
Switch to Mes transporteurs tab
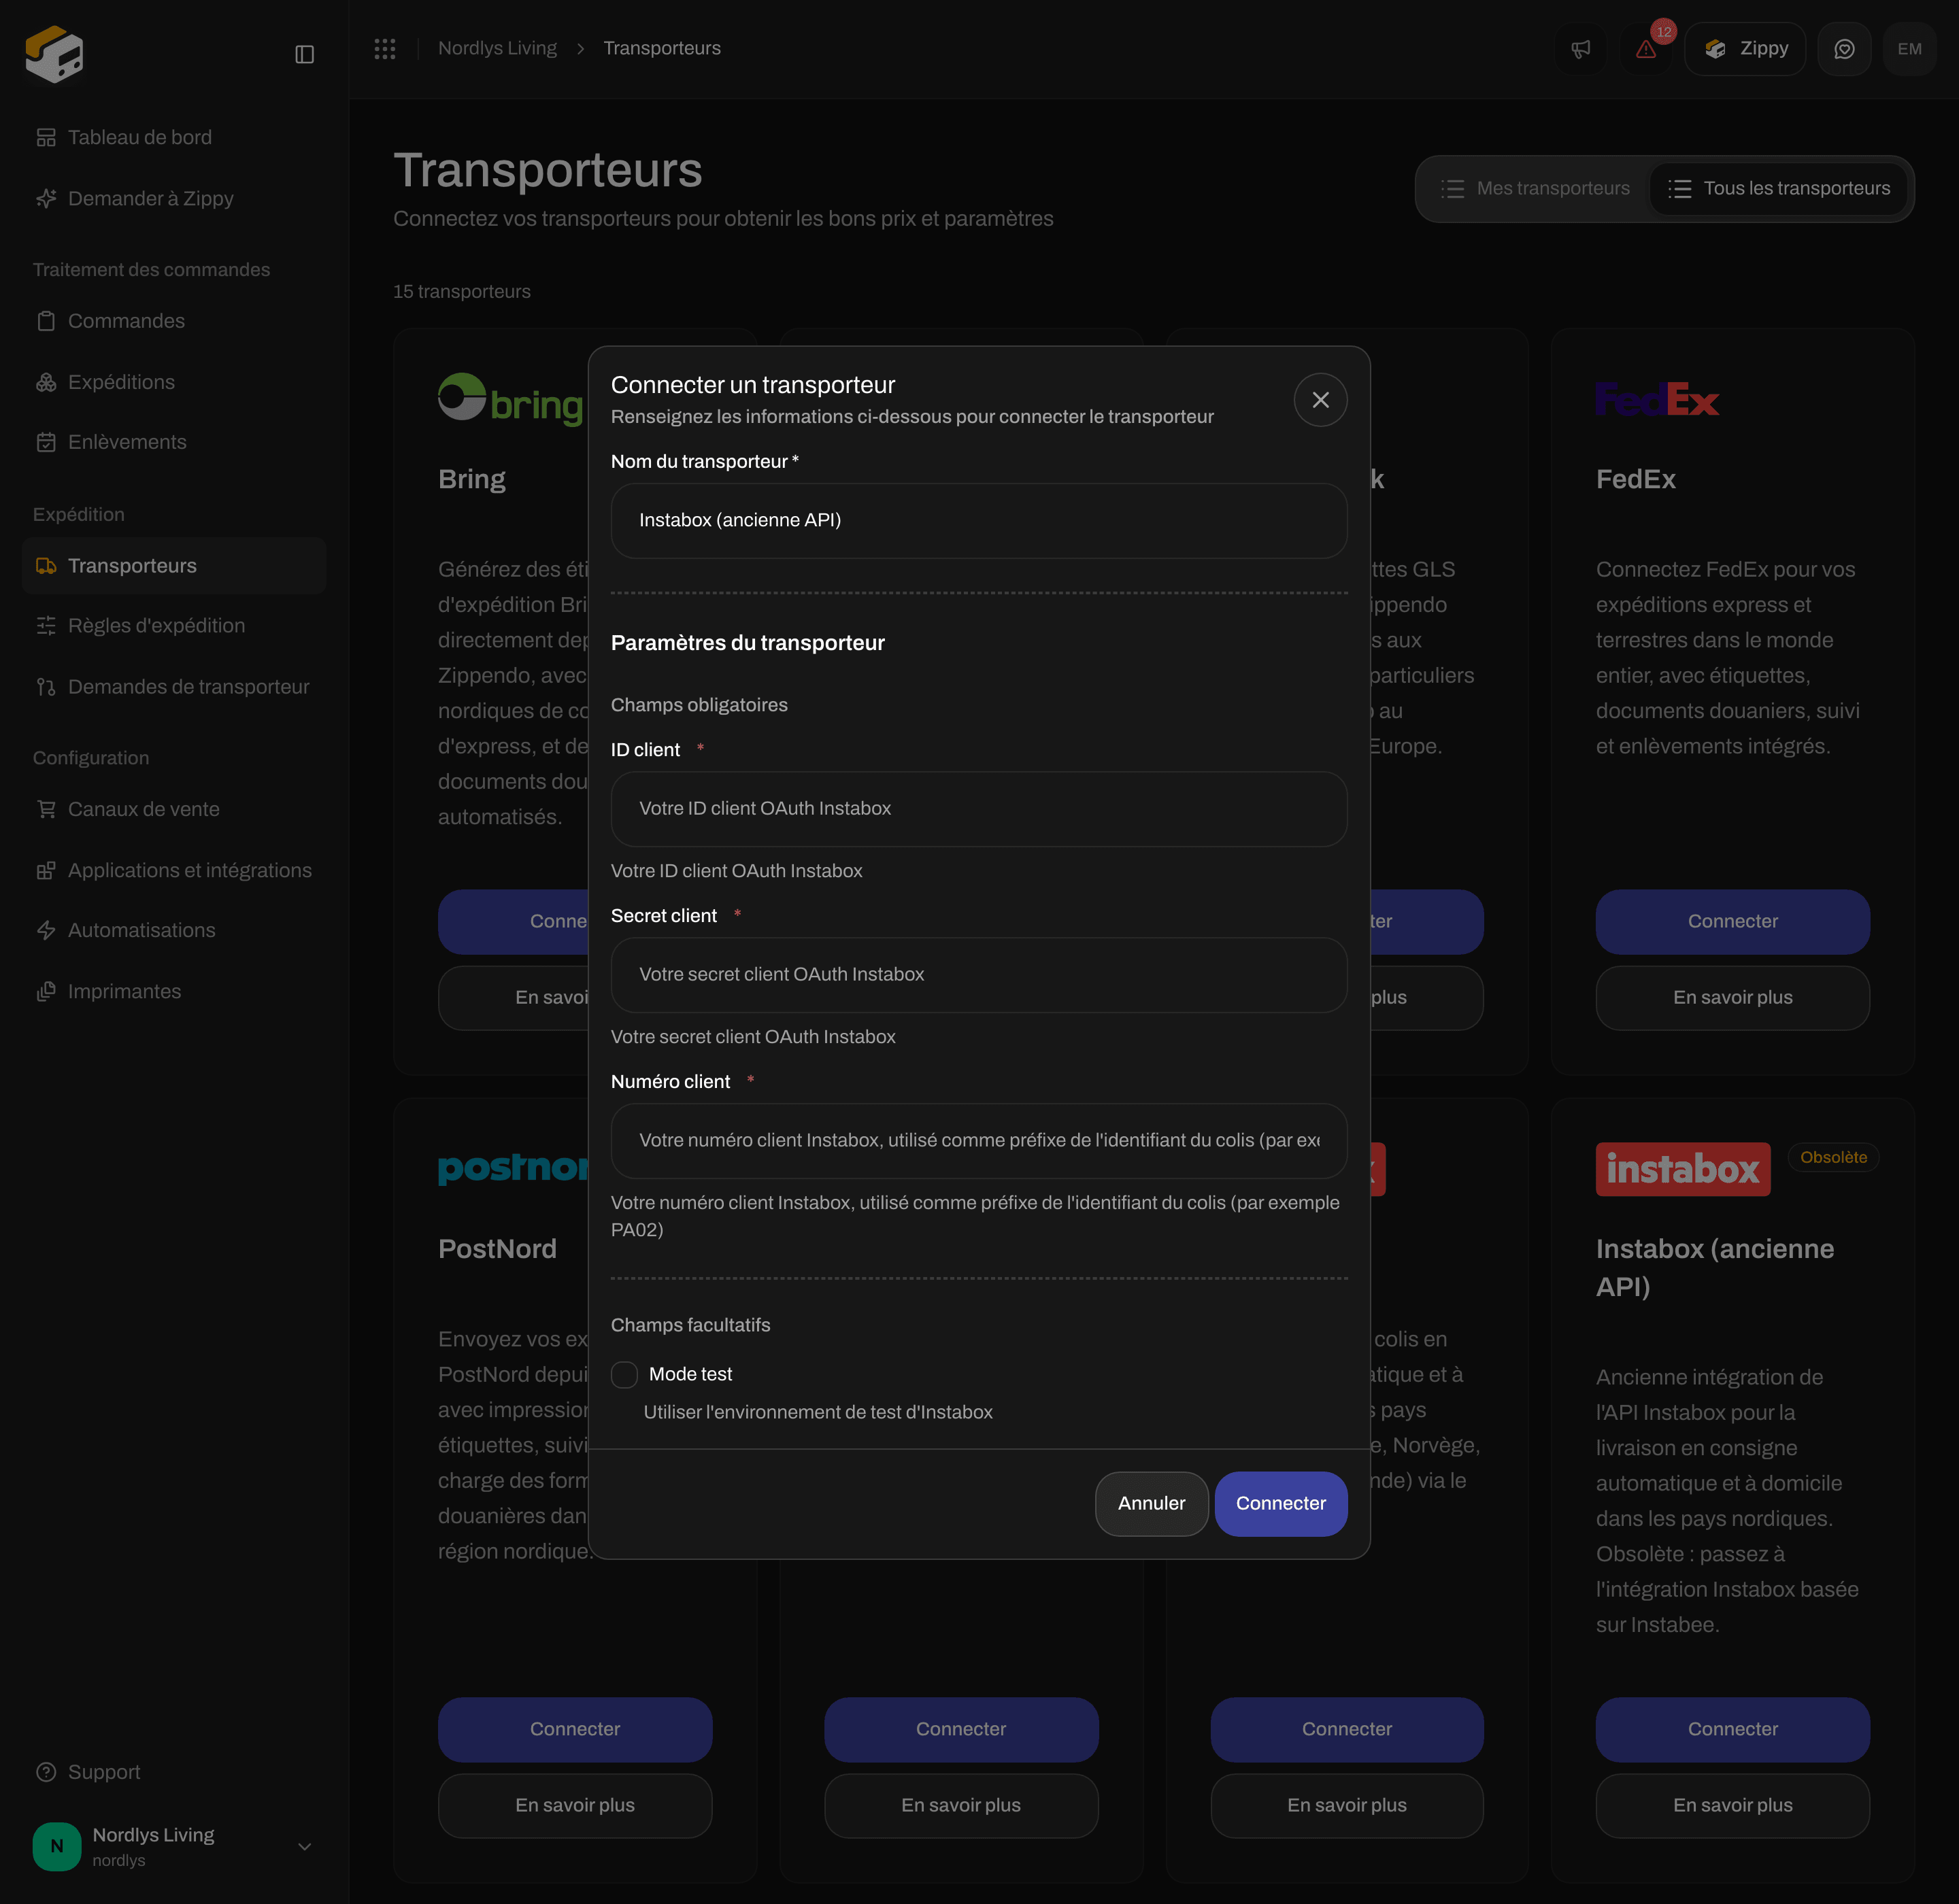[1536, 189]
